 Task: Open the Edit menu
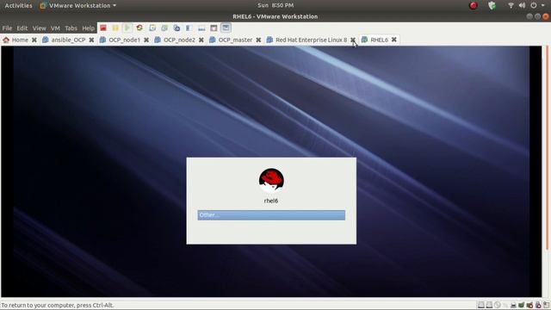(22, 28)
